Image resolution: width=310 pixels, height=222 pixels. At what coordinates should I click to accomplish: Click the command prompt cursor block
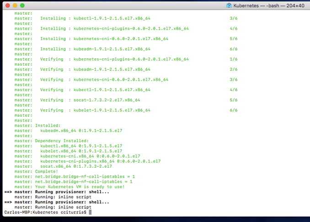(90, 212)
